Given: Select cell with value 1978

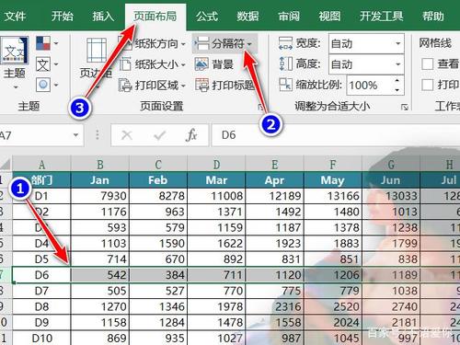Looking at the screenshot, I should tap(216, 306).
